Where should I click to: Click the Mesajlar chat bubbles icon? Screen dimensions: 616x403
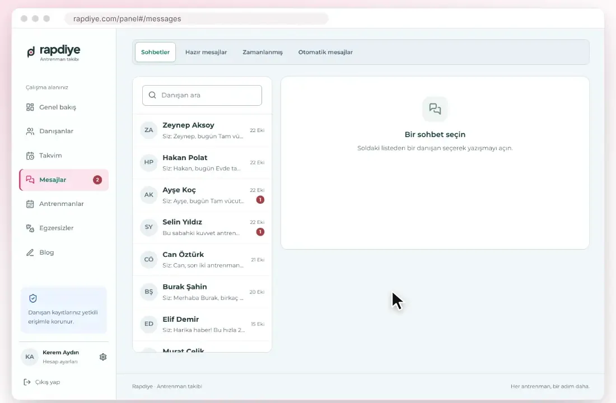click(30, 180)
